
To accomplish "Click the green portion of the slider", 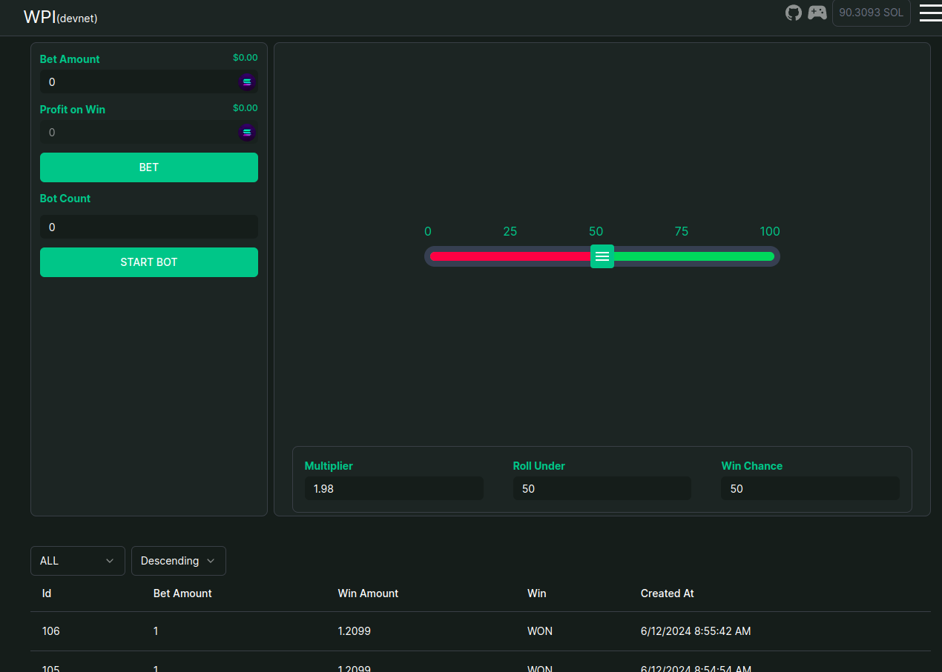I will (694, 256).
